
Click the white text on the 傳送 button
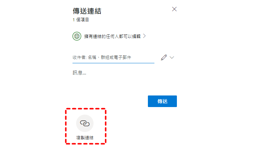[162, 101]
